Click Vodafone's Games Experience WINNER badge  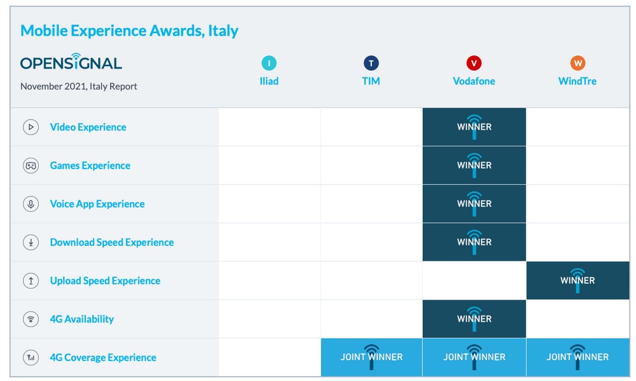pyautogui.click(x=474, y=165)
